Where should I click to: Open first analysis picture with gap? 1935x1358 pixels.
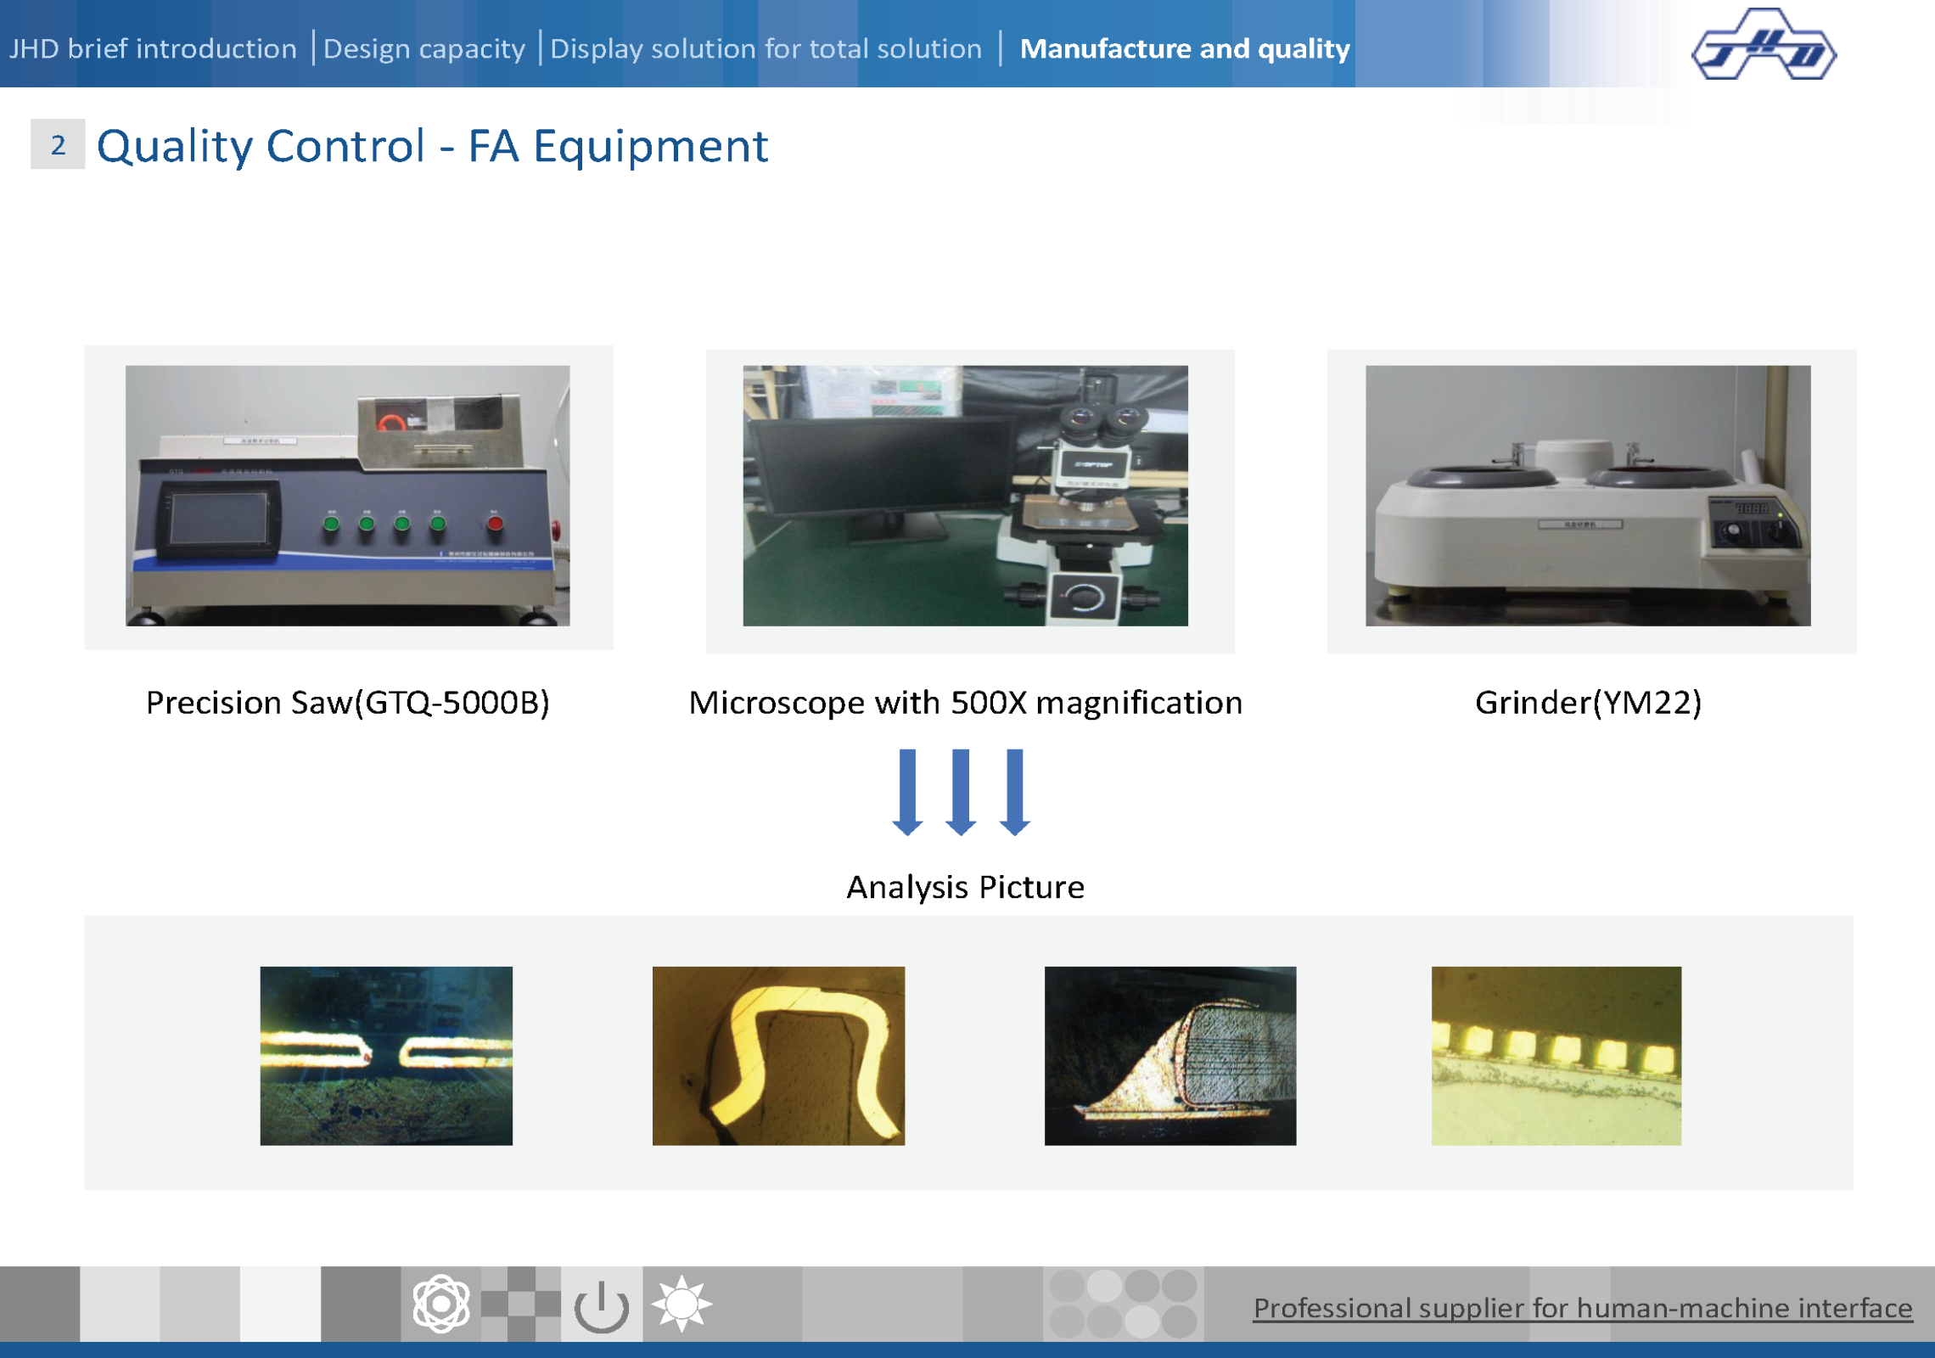[386, 1056]
